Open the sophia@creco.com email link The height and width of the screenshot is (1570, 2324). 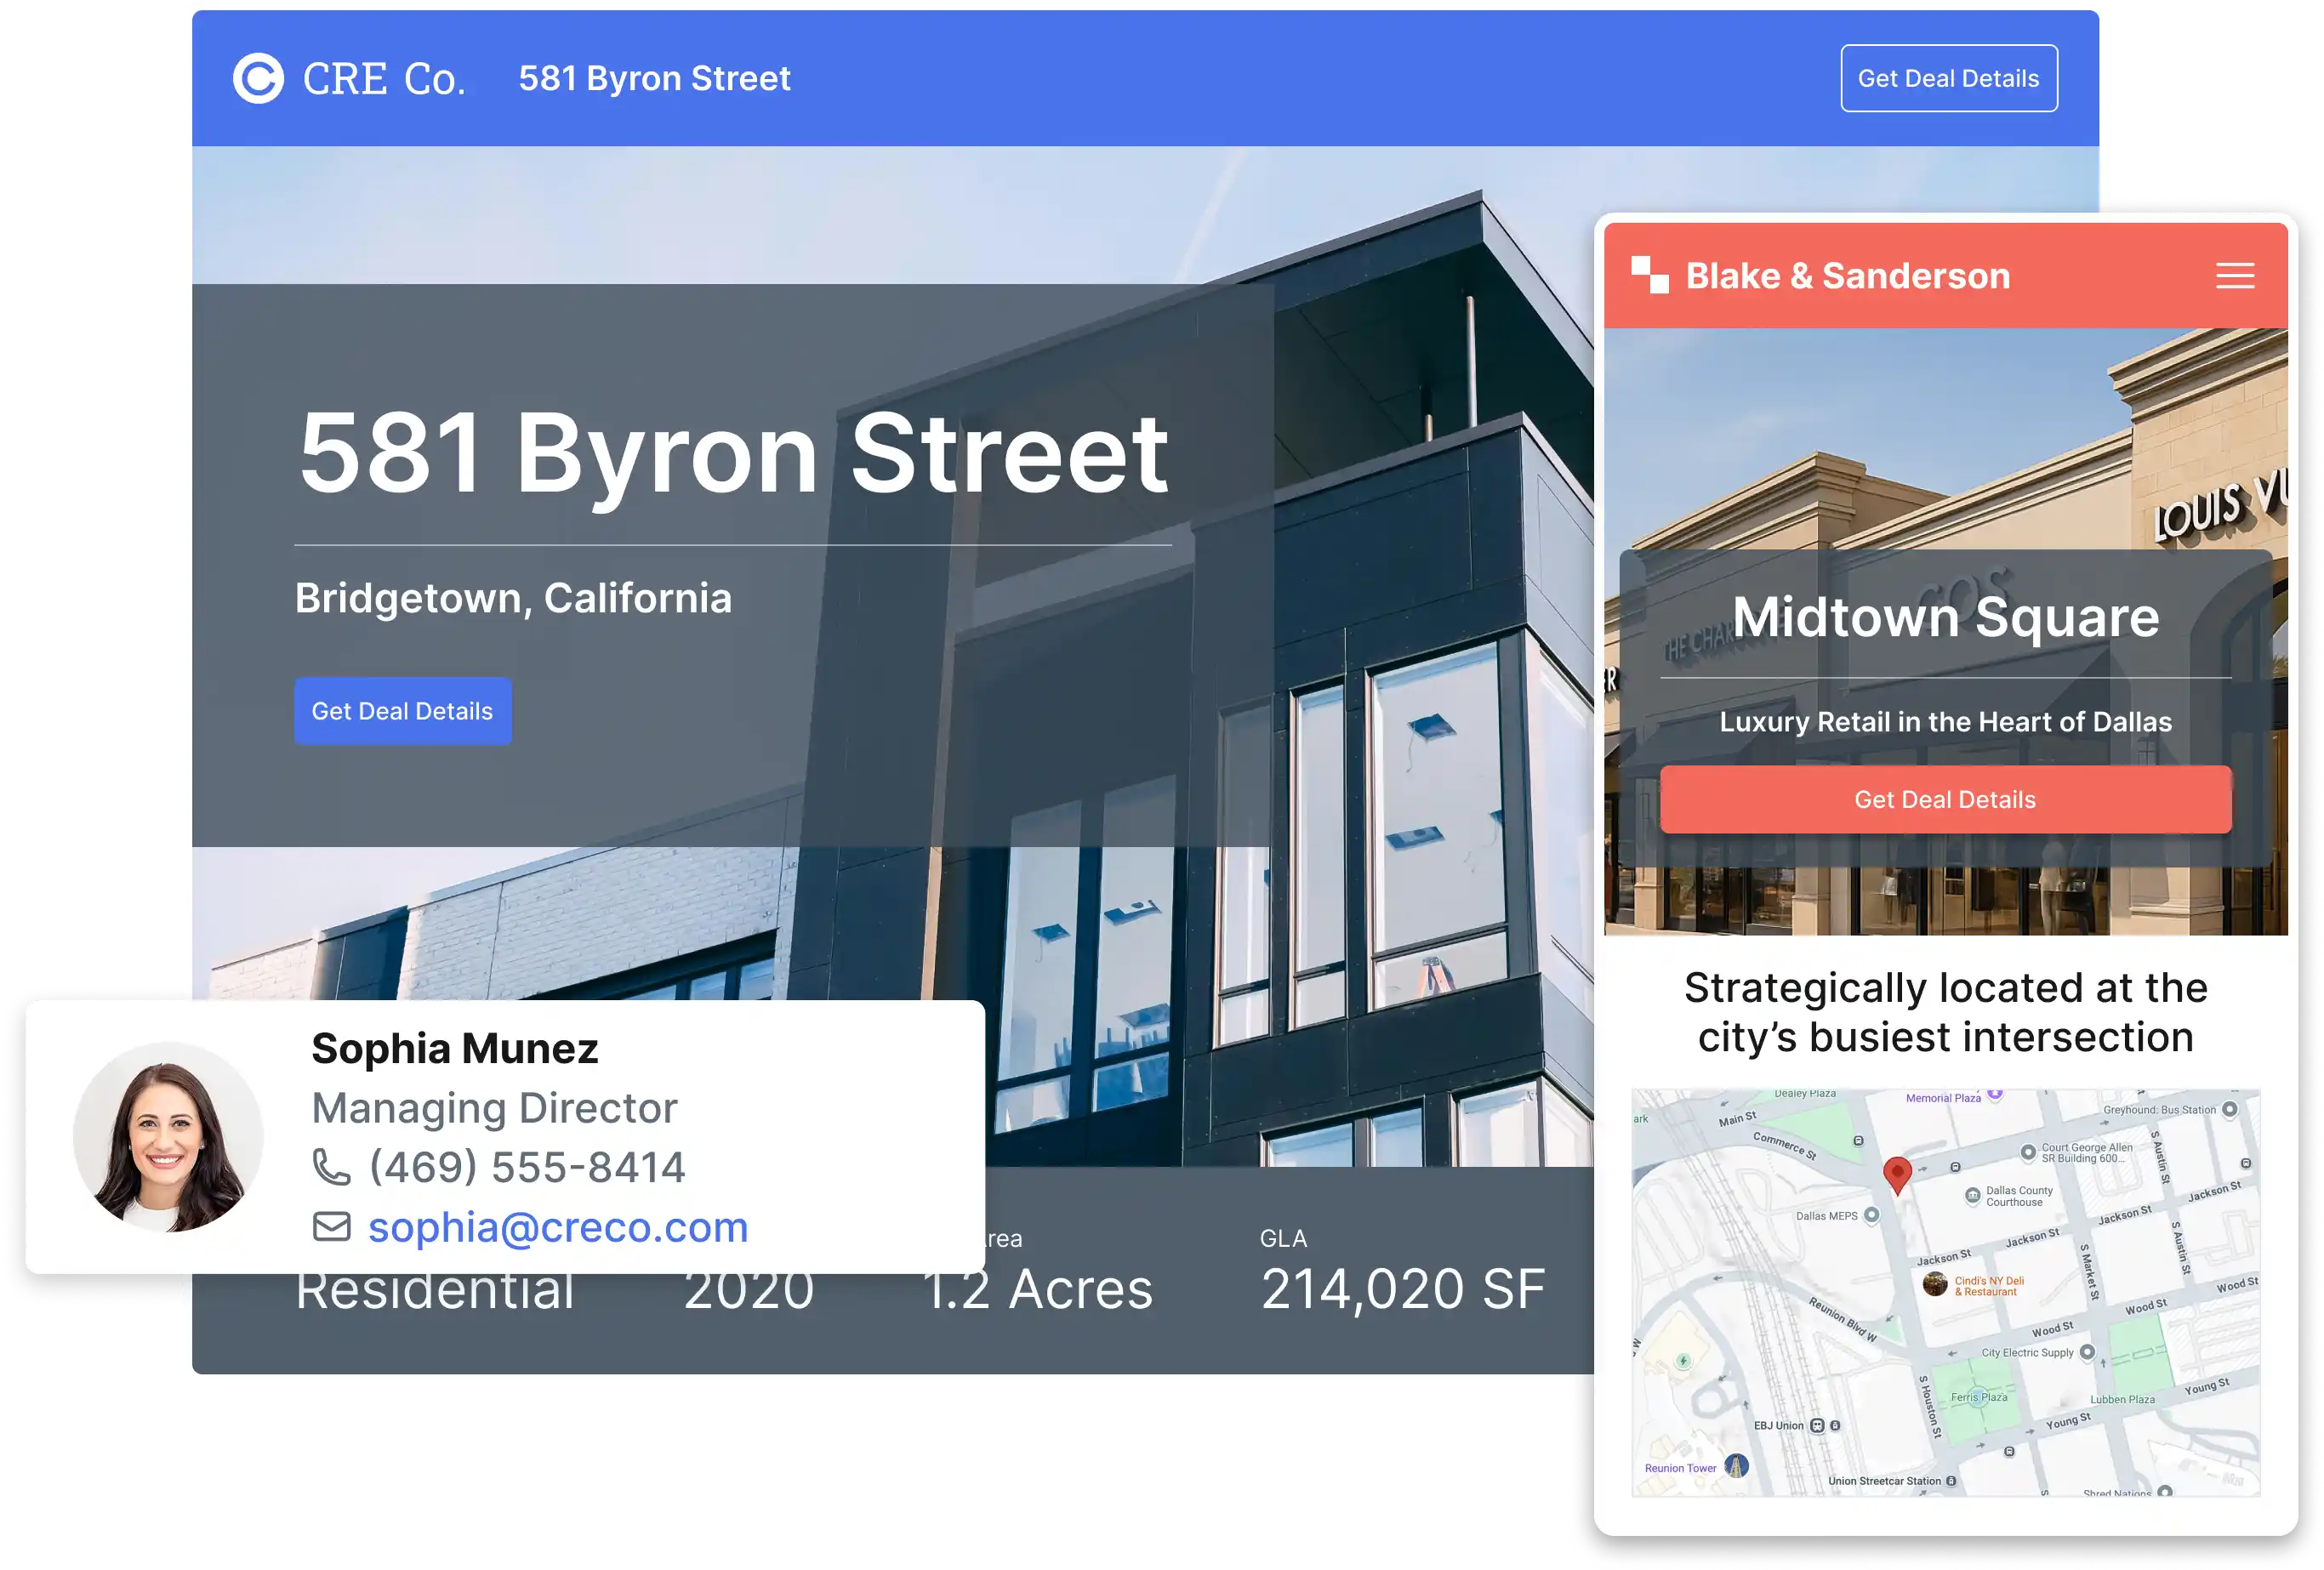coord(558,1227)
